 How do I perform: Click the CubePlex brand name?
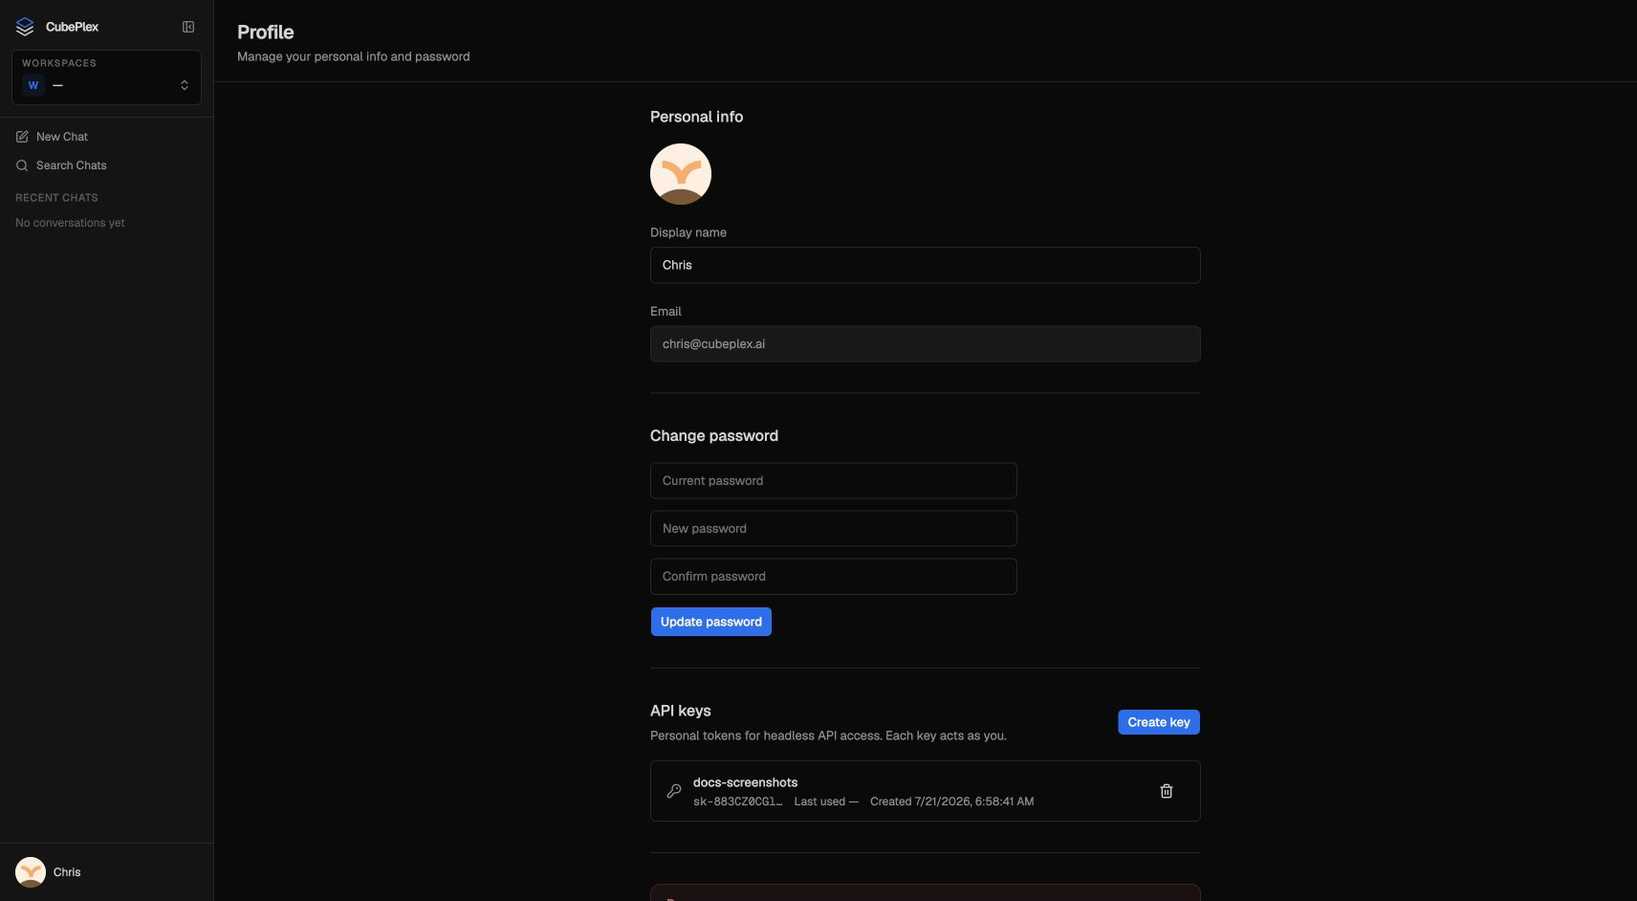(x=72, y=27)
